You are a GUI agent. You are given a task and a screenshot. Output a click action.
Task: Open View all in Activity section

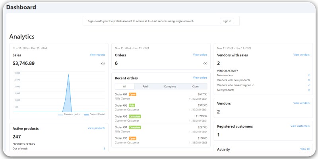point(304,149)
